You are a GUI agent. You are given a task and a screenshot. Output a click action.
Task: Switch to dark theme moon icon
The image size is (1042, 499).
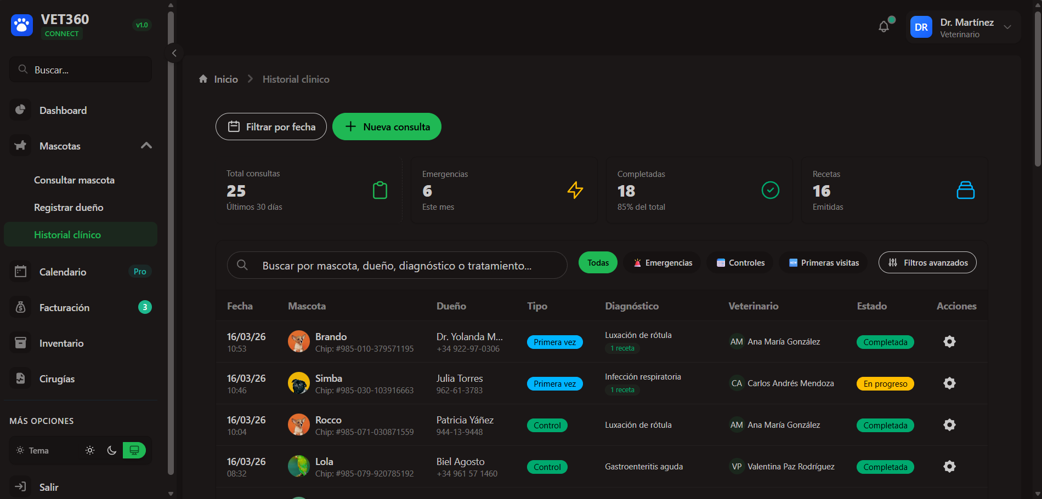click(x=112, y=450)
